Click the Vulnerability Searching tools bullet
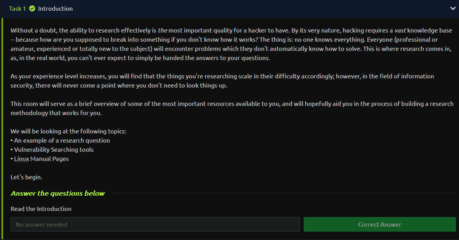This screenshot has width=459, height=240. [x=52, y=150]
